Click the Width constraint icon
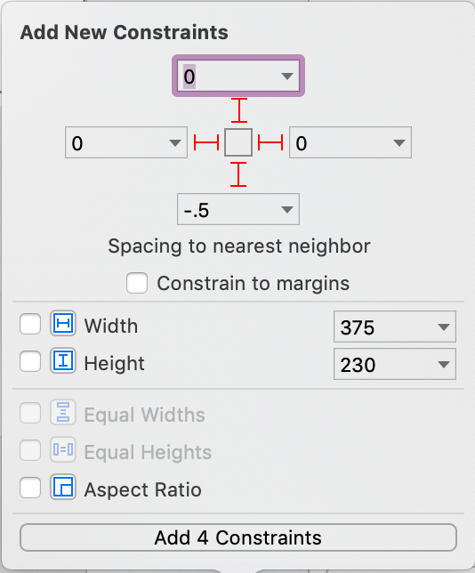 click(63, 324)
